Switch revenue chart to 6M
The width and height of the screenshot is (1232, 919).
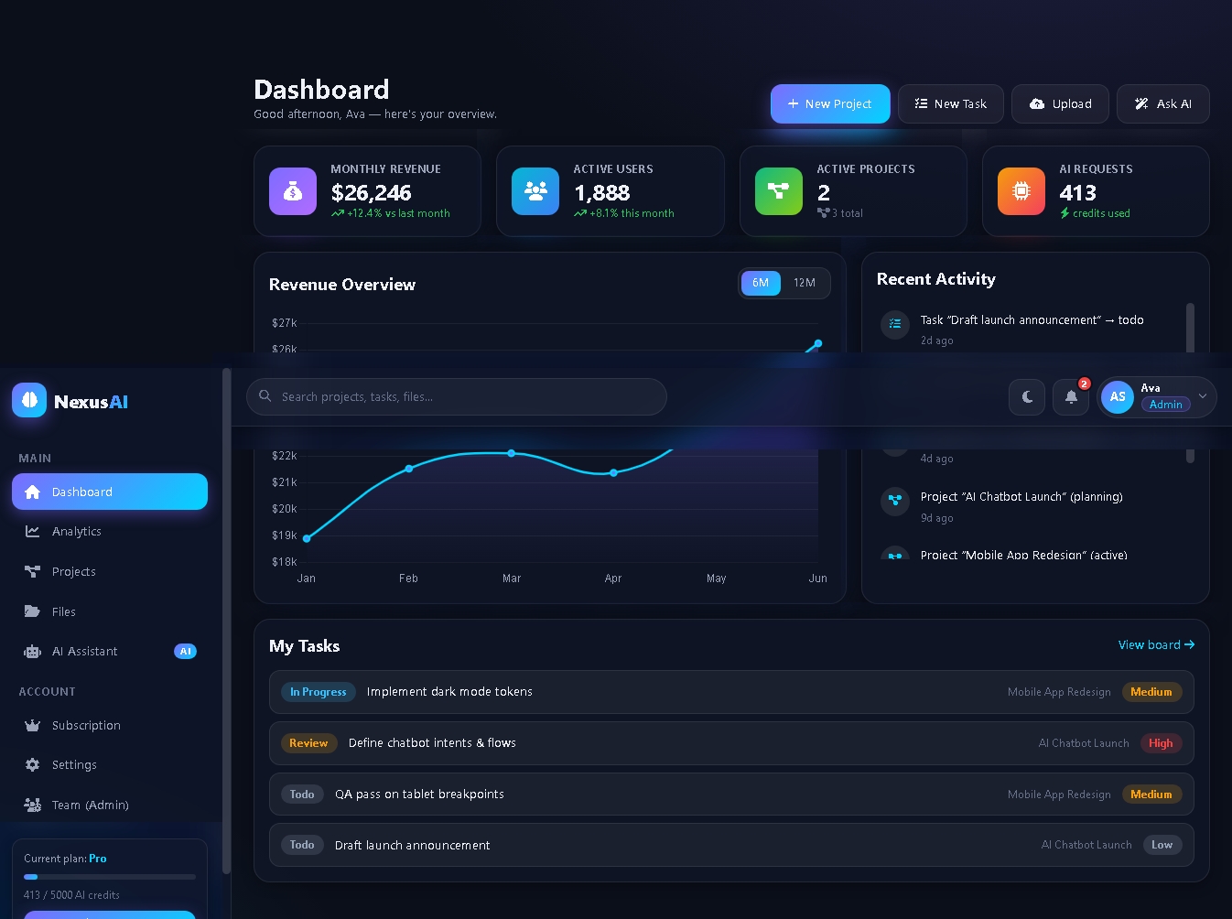(x=761, y=283)
